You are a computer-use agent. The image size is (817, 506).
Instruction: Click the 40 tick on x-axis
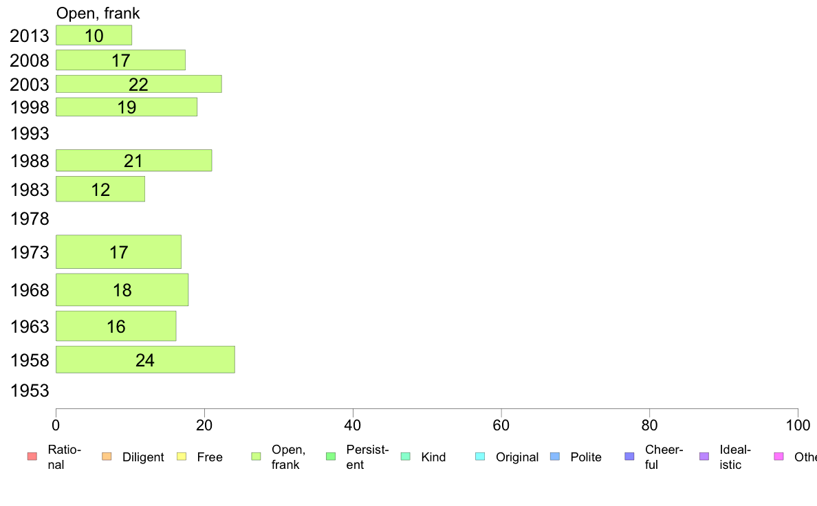pos(353,426)
